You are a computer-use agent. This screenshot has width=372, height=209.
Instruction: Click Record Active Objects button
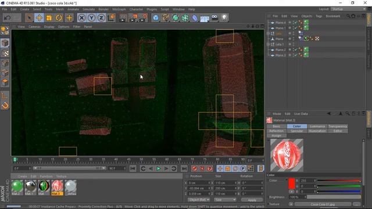[194, 168]
